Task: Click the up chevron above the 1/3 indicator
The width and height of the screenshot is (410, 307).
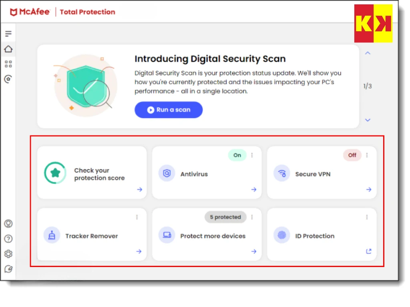Action: [368, 52]
